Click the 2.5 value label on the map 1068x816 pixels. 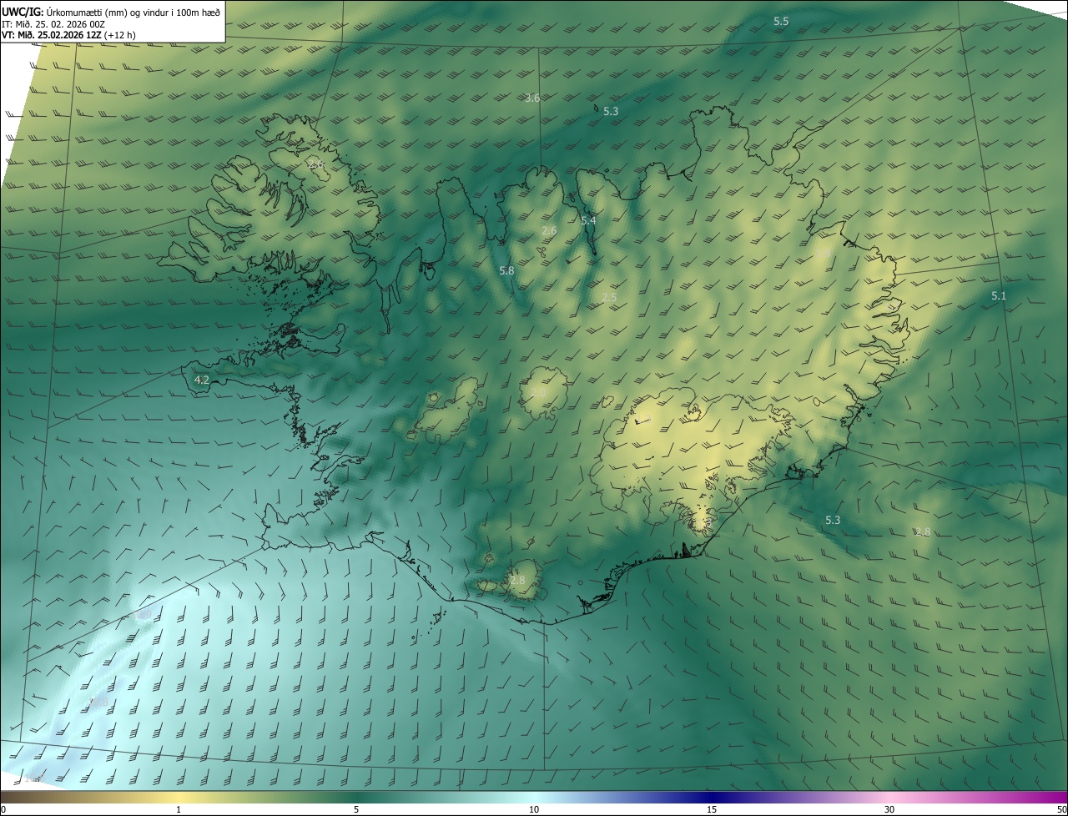click(609, 298)
